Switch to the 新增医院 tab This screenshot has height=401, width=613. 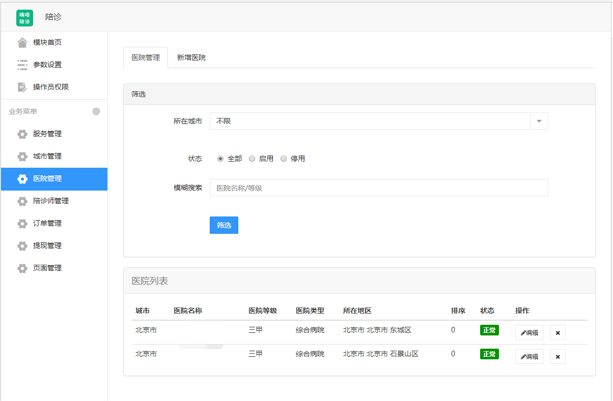tap(191, 58)
